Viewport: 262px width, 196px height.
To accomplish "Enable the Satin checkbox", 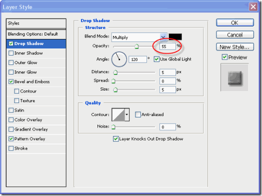I will click(x=11, y=110).
